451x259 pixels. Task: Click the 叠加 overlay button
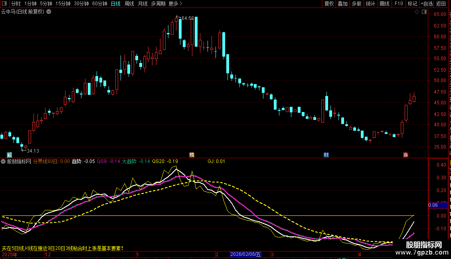(x=343, y=4)
